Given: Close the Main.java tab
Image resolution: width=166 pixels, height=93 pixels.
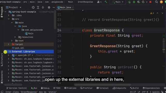Looking at the screenshot, I should 73,7.
